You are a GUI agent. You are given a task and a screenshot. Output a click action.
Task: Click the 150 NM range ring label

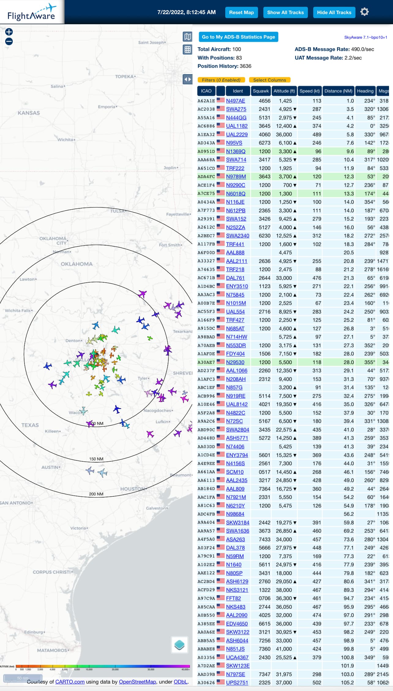tap(96, 459)
